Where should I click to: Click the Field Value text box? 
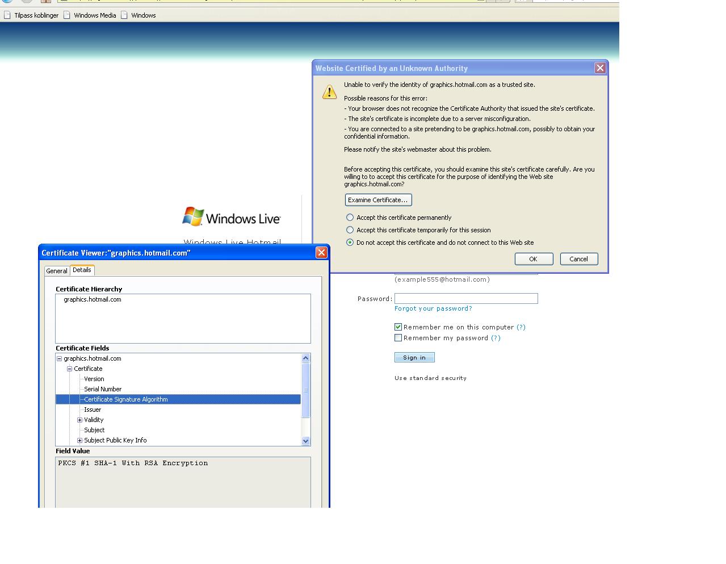click(183, 482)
